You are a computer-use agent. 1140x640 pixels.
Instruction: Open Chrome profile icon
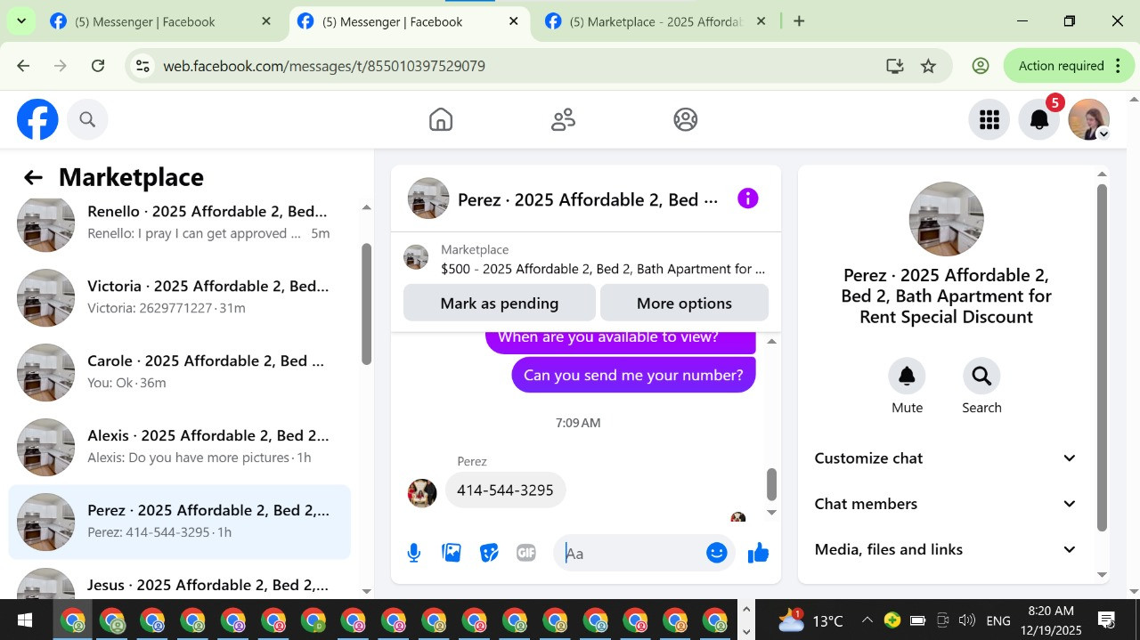pyautogui.click(x=981, y=66)
